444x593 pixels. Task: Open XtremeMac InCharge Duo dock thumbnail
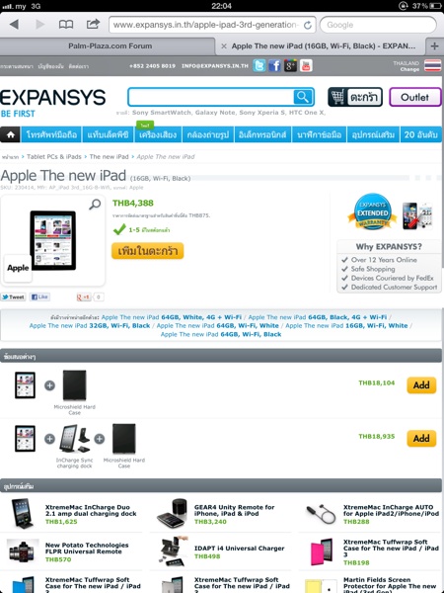coord(23,513)
